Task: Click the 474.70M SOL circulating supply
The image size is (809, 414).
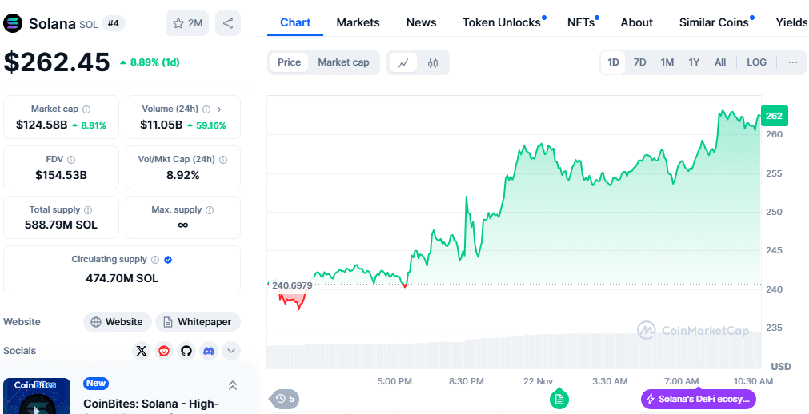Action: point(122,278)
